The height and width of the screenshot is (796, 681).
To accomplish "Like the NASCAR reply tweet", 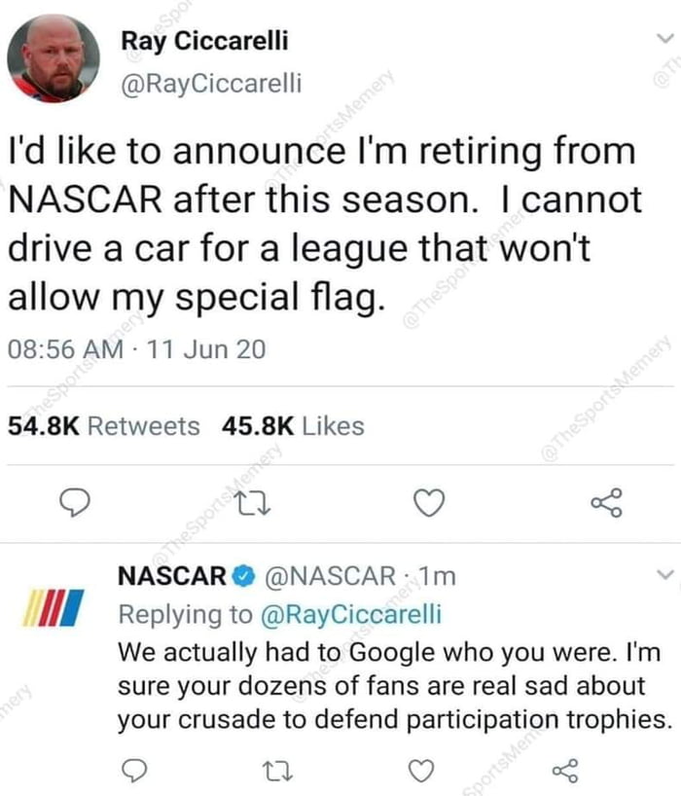I will click(421, 771).
